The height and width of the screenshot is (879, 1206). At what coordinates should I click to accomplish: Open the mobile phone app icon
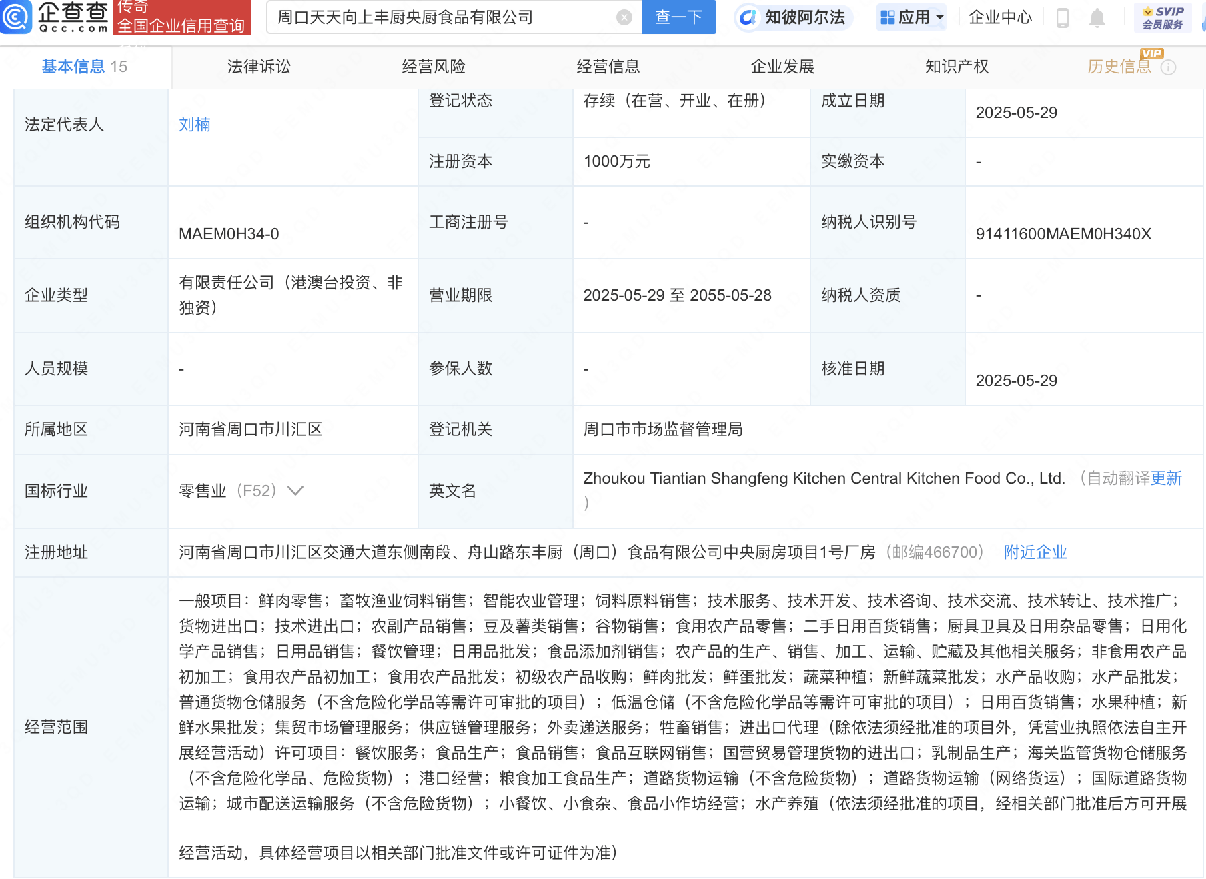coord(1063,17)
